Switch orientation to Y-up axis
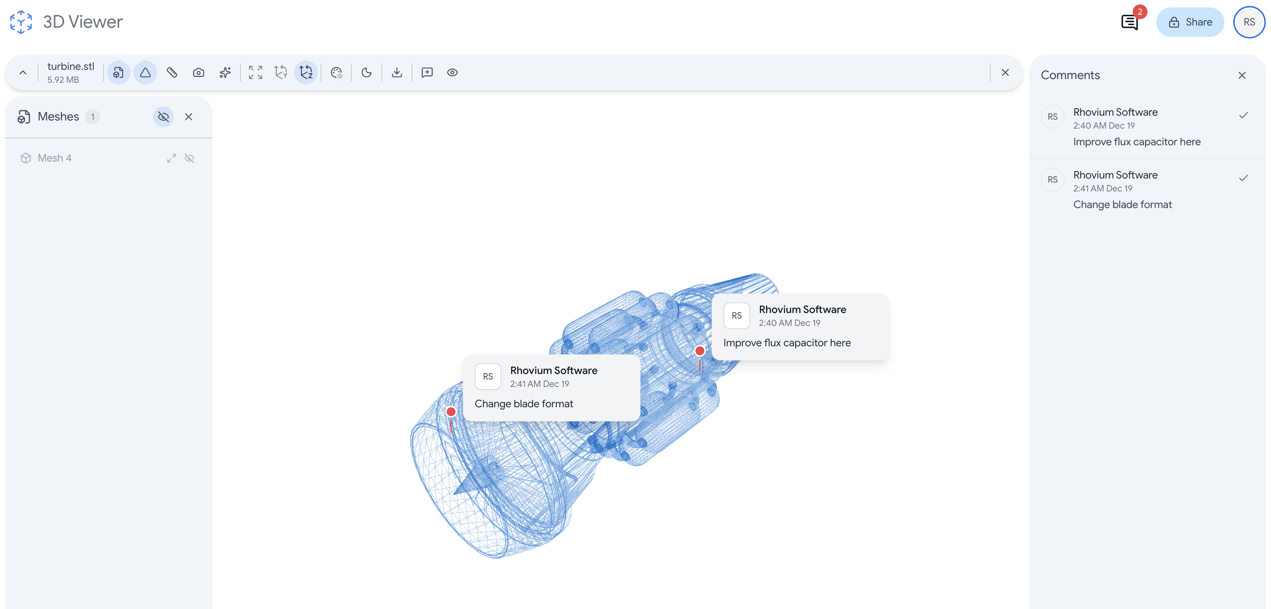Viewport: 1271px width, 609px height. click(281, 72)
